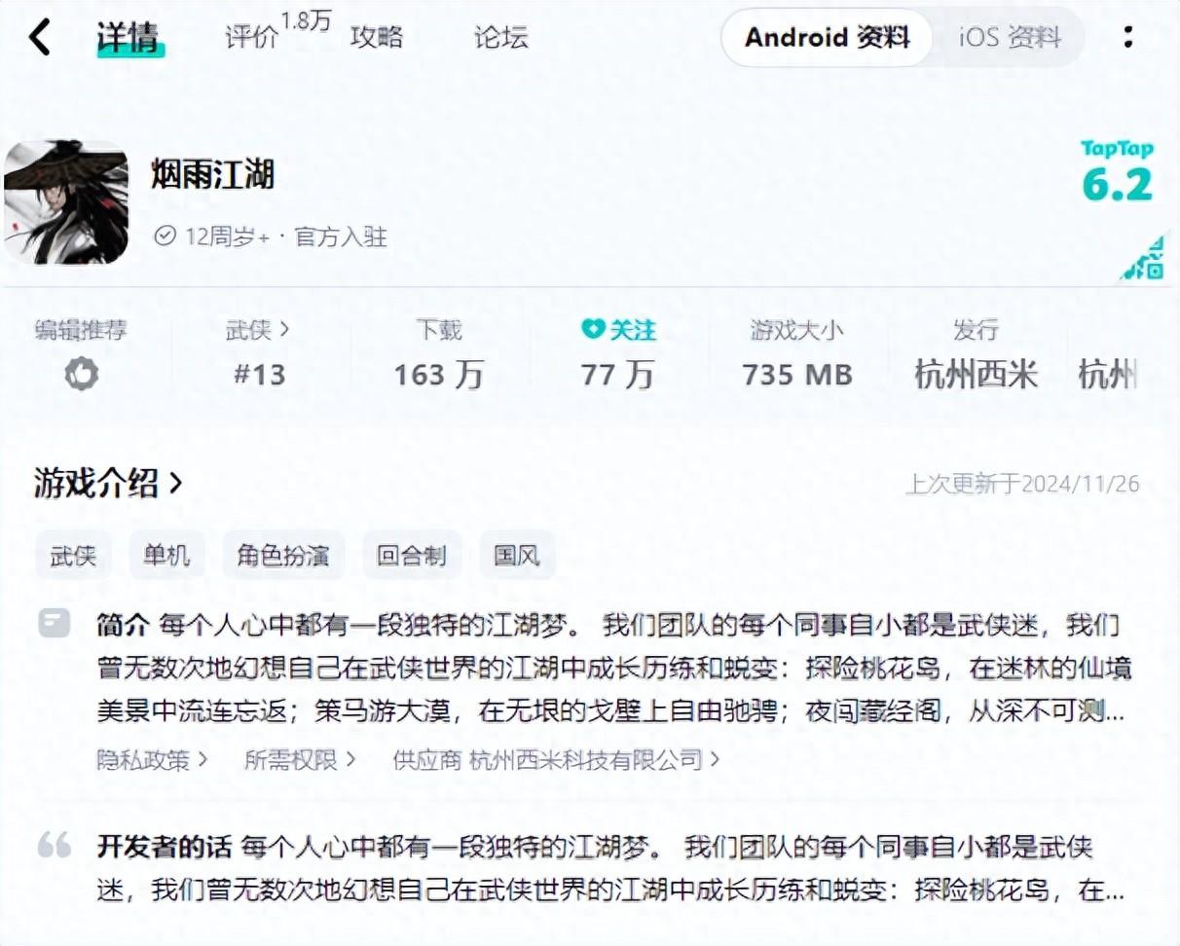Open the 攻略 tab

377,37
